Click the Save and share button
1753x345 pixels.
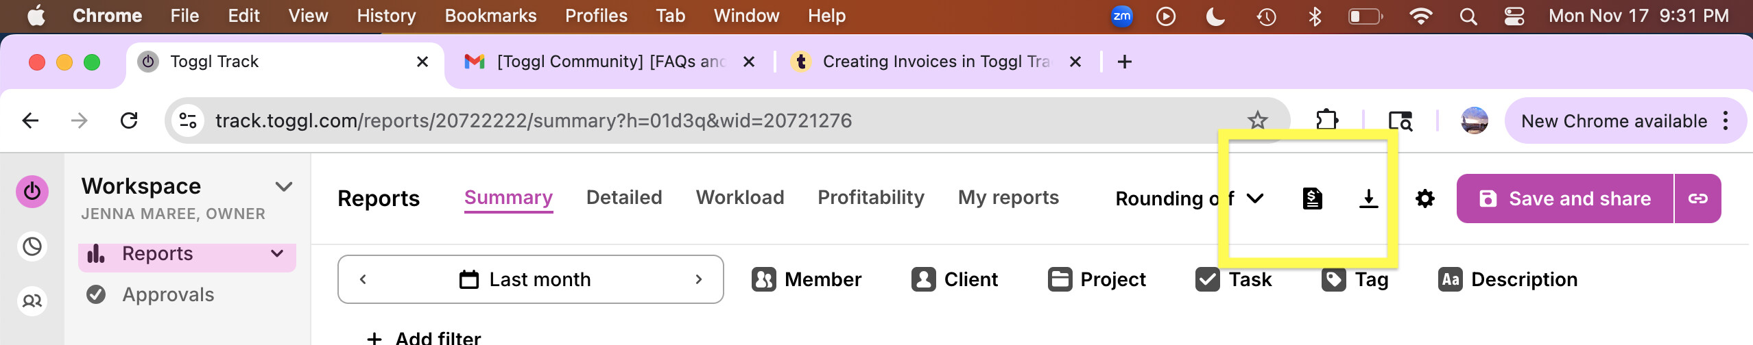tap(1564, 199)
